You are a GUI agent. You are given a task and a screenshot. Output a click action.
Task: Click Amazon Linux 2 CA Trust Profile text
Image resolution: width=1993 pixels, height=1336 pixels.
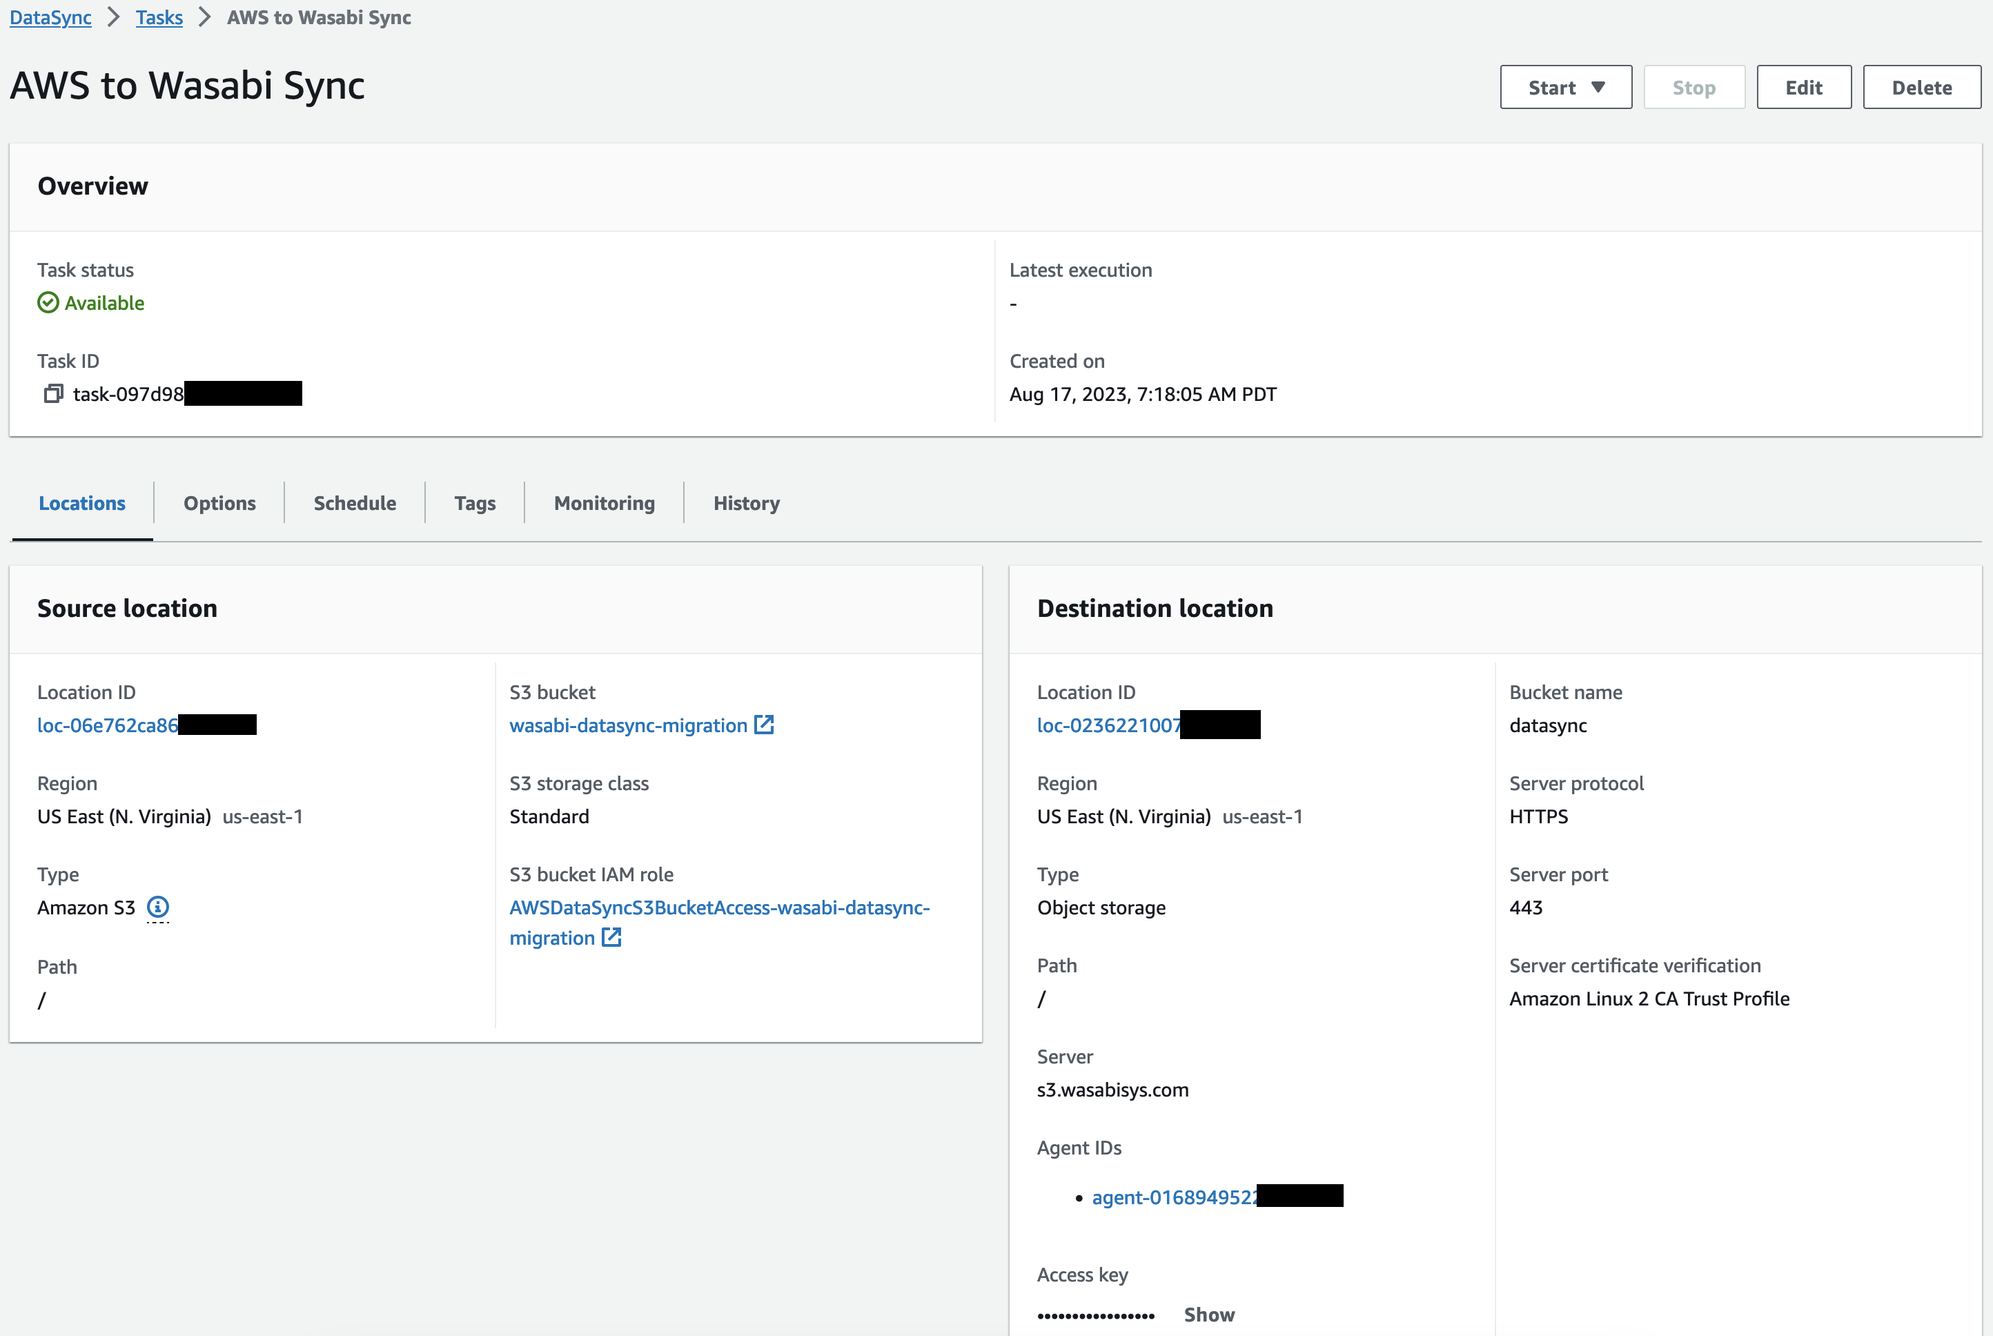(x=1649, y=999)
